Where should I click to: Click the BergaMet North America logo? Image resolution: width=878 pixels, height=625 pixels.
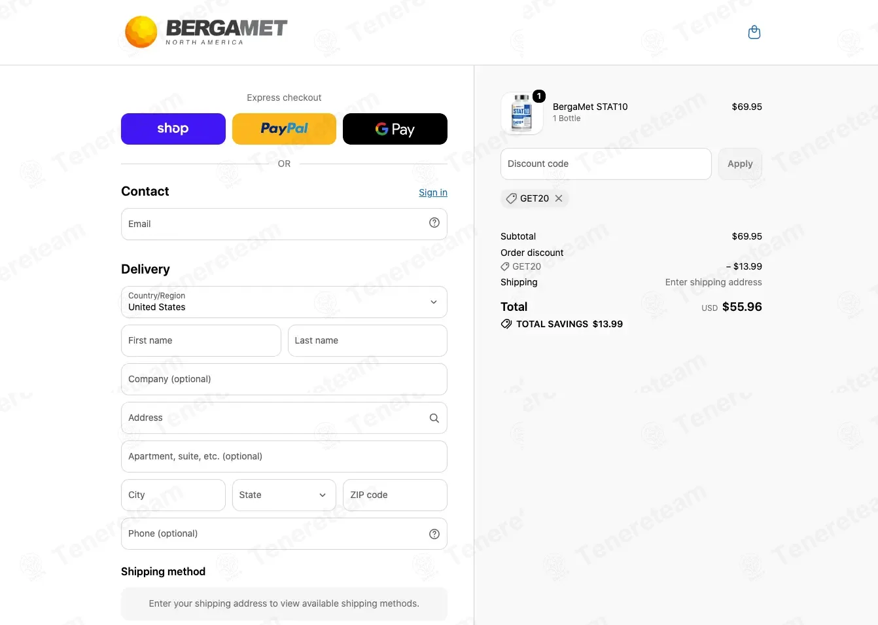point(206,32)
